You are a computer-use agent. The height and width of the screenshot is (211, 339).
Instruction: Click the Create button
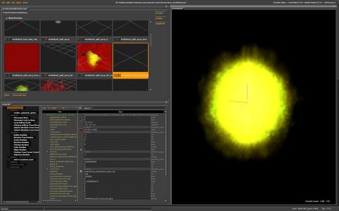click(160, 13)
